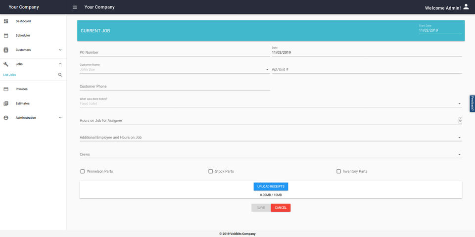Click the Start Date field in header
Screen dimensions: 475x237
click(440, 29)
